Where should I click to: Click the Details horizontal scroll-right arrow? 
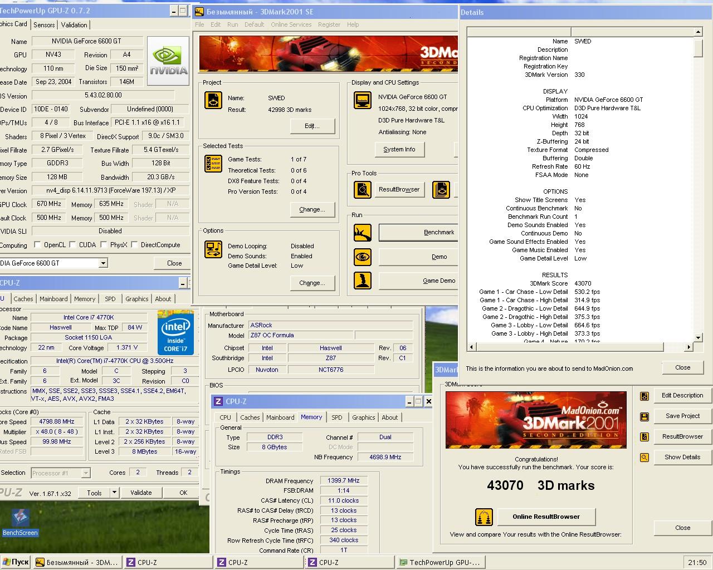688,347
